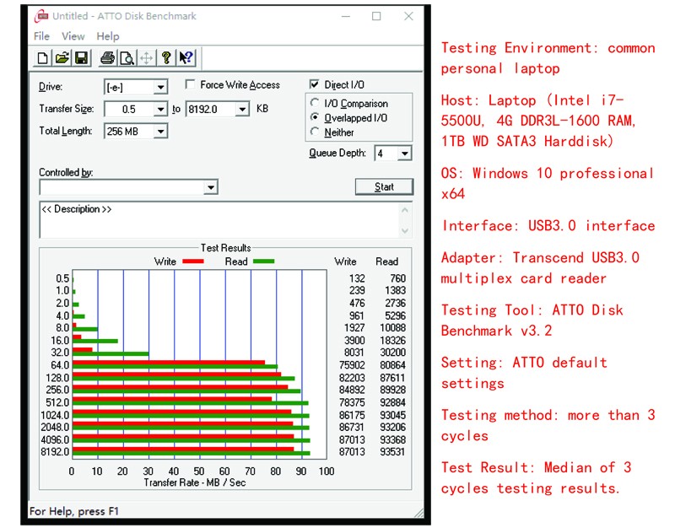The height and width of the screenshot is (528, 675).
Task: Open the Total Length dropdown
Action: click(x=159, y=132)
